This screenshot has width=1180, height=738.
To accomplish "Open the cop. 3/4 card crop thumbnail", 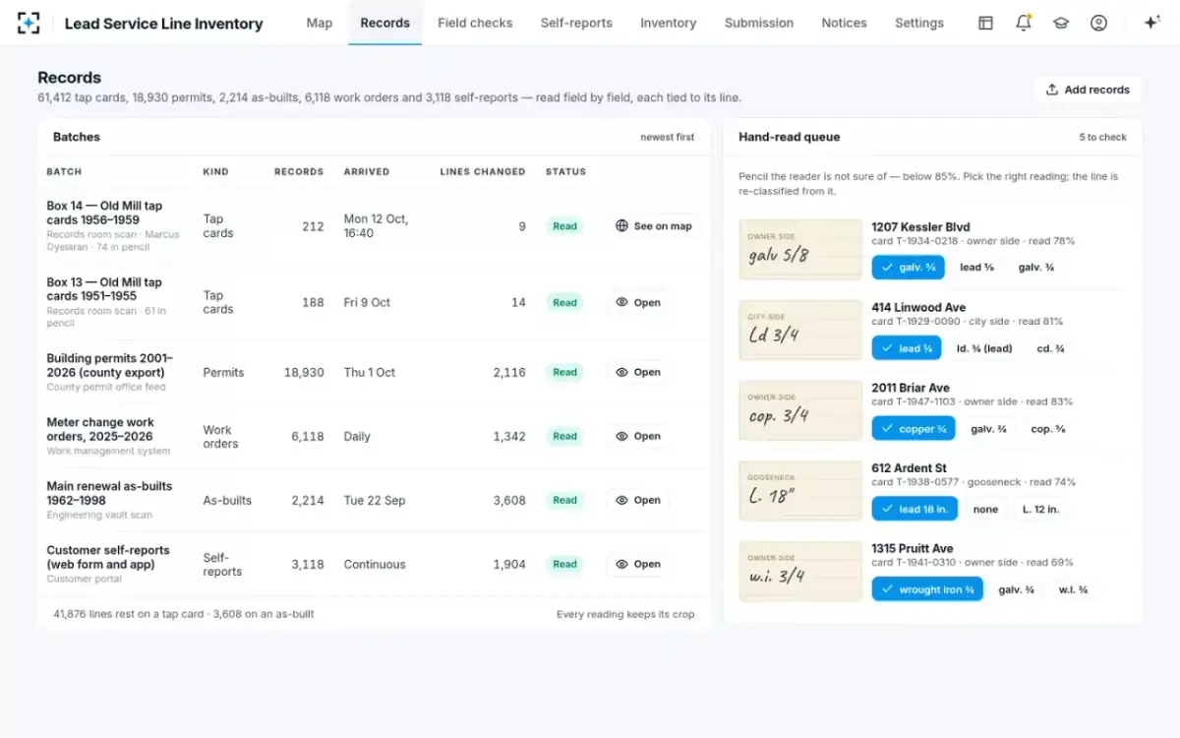I will pos(800,411).
